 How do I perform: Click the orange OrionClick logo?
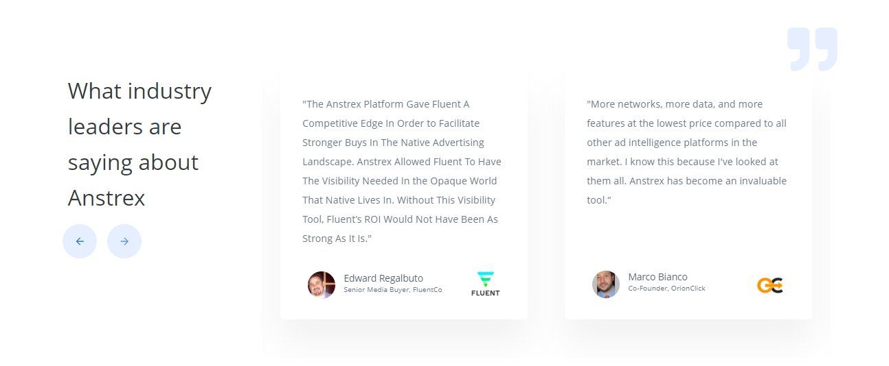point(770,285)
